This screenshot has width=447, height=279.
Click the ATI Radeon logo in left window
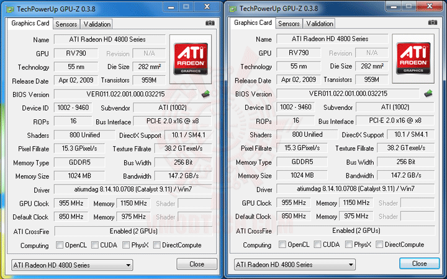[x=191, y=59]
